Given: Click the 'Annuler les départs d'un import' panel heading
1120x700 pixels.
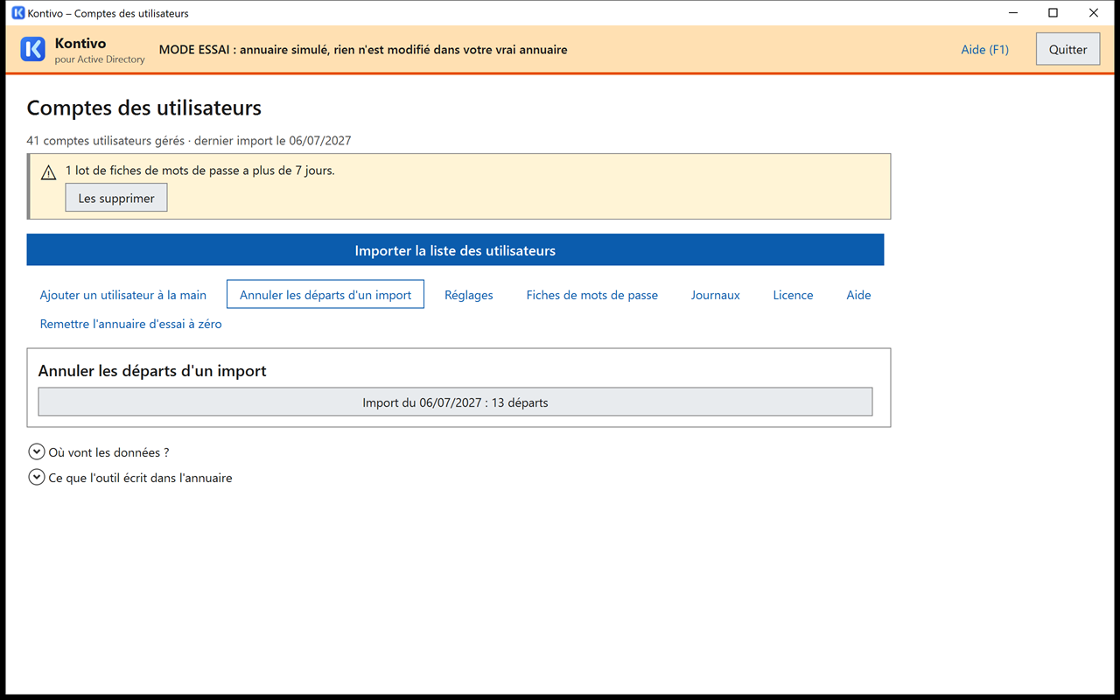Looking at the screenshot, I should 152,371.
